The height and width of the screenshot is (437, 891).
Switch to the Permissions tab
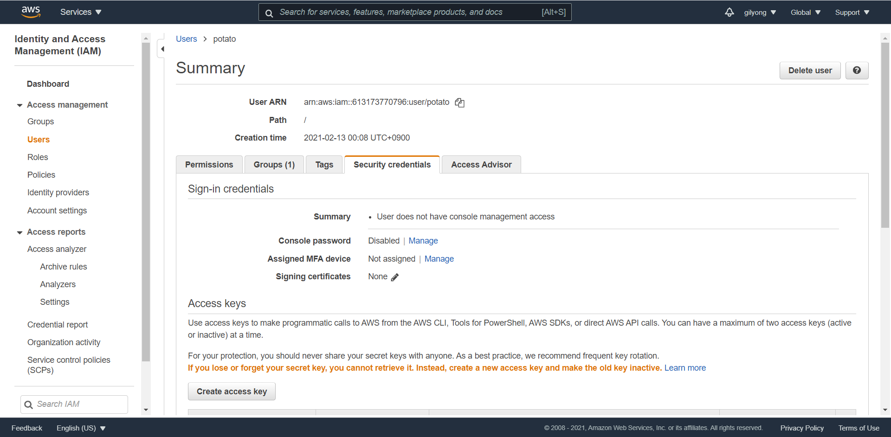[209, 165]
